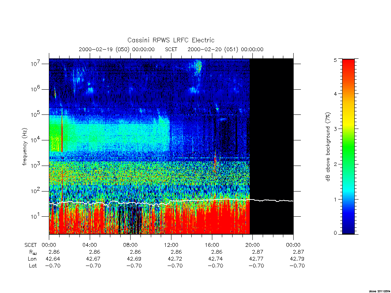Click the SCET label between the header dates
The image size is (391, 293).
171,49
